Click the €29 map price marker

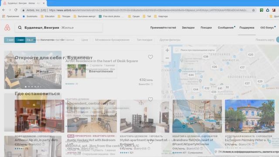coord(260,81)
